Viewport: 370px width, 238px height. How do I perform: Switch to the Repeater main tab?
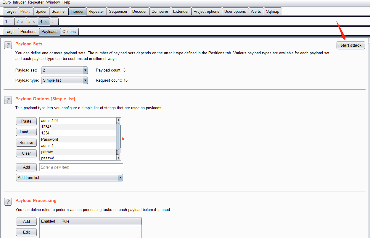(96, 11)
